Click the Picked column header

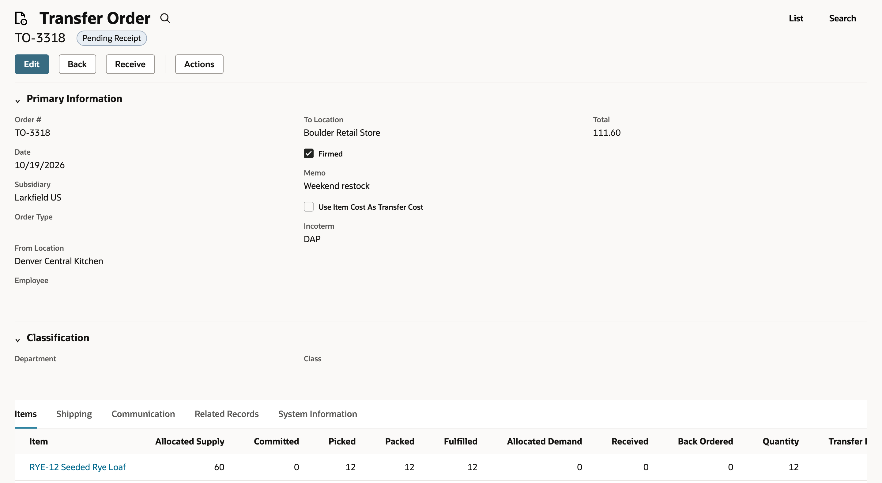click(342, 441)
